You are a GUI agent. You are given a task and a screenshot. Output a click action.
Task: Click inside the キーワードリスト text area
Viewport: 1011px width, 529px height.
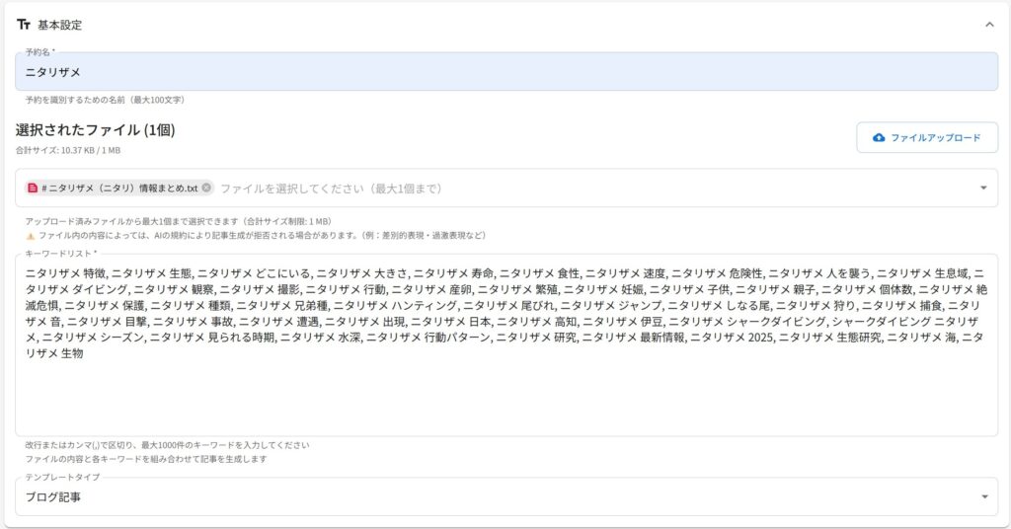point(505,395)
